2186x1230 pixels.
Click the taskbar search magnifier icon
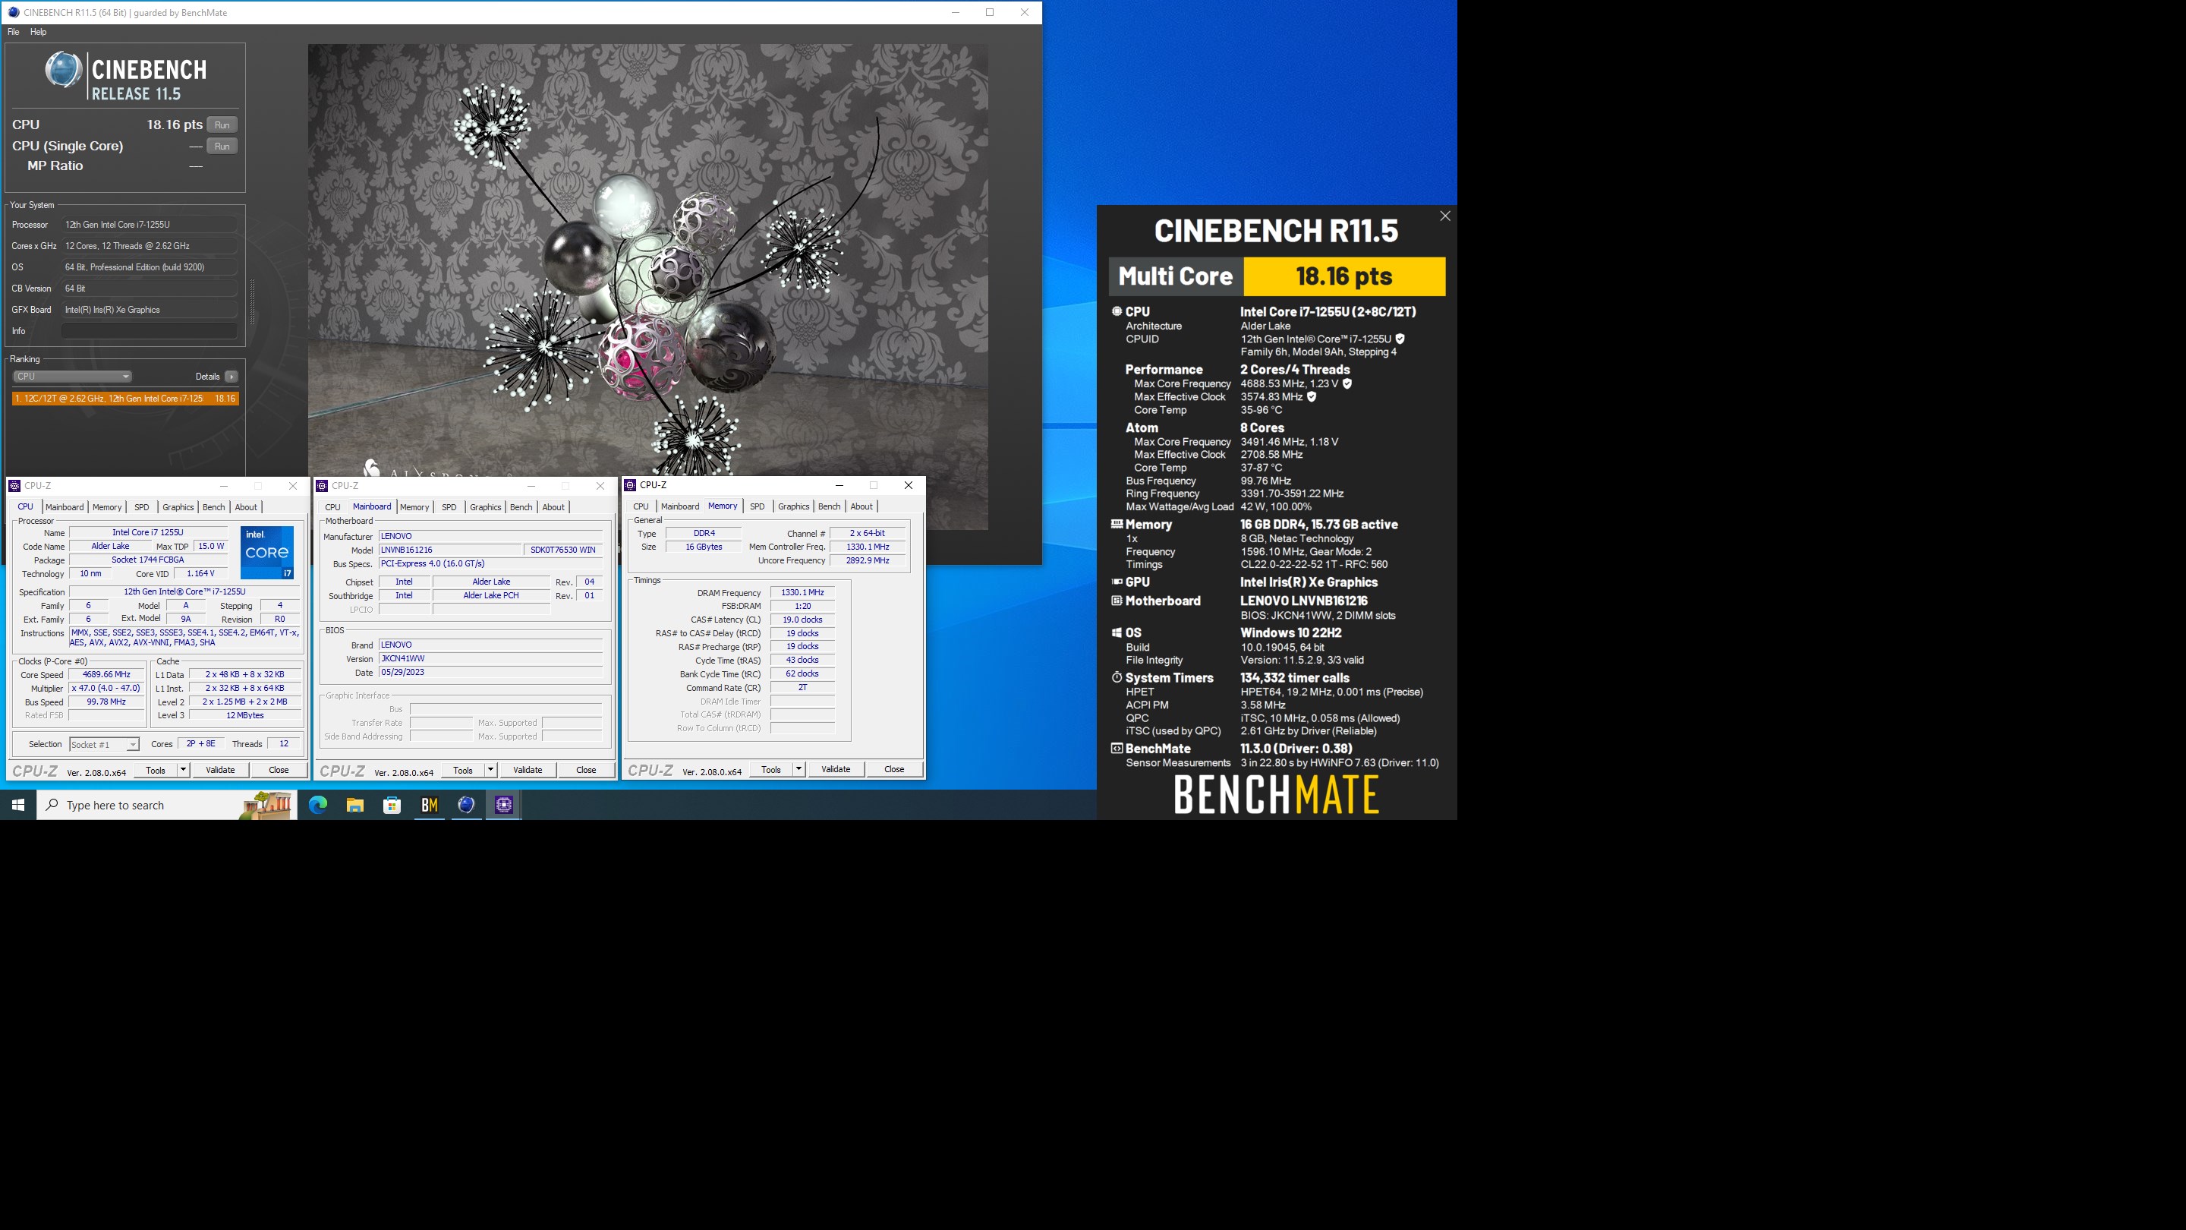tap(52, 805)
